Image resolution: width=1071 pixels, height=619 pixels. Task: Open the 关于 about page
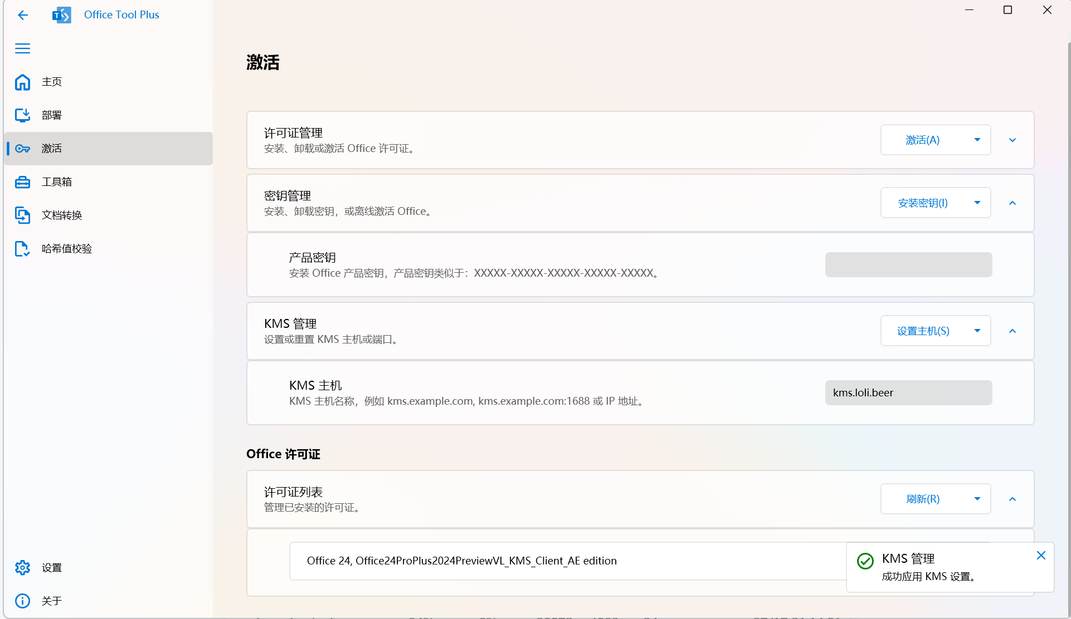[51, 601]
